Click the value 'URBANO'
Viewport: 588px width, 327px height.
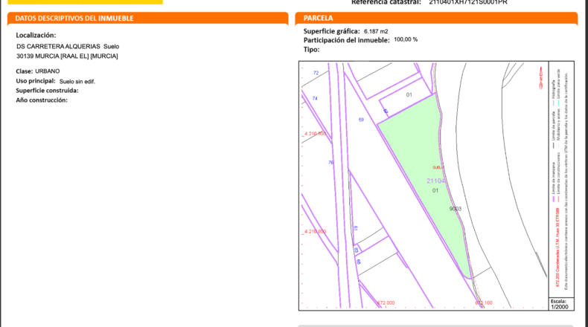pyautogui.click(x=47, y=71)
